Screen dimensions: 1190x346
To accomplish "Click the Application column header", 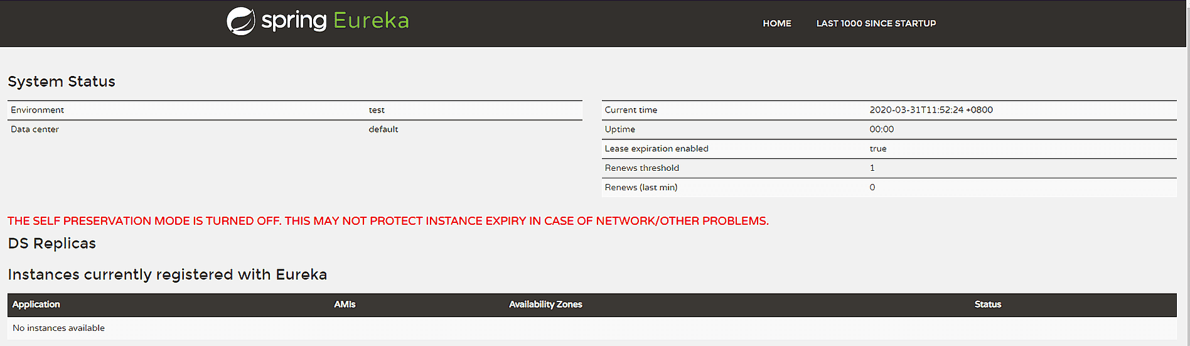I will pyautogui.click(x=36, y=305).
